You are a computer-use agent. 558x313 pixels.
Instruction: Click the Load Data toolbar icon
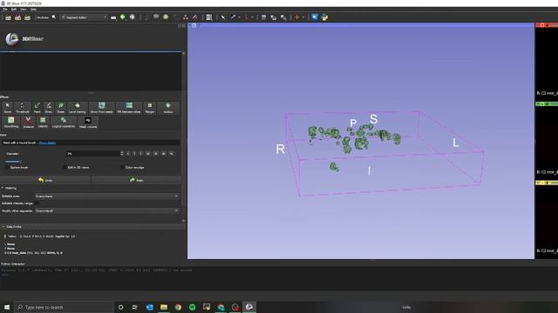coord(8,17)
